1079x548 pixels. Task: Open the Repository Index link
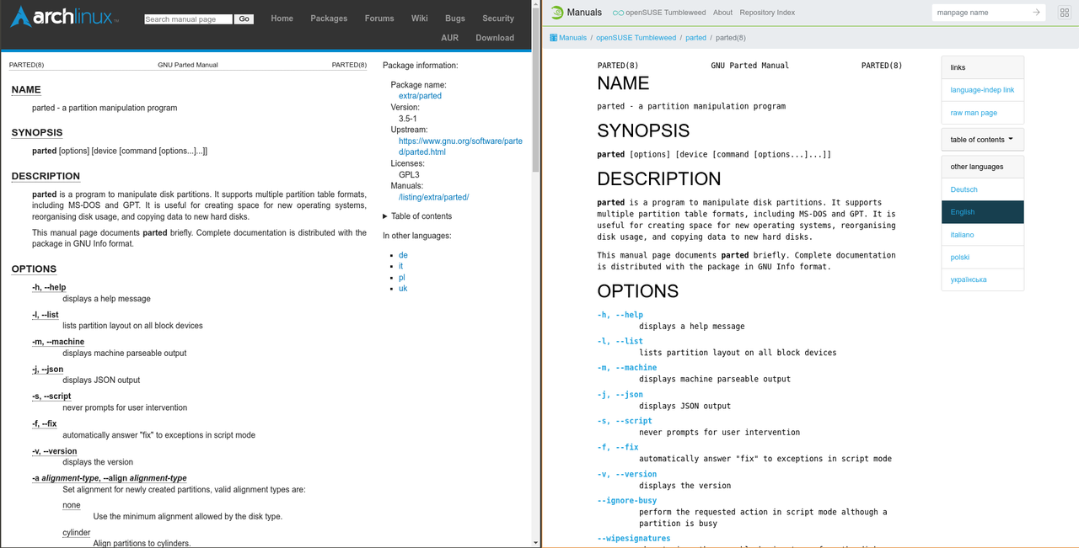pos(767,13)
